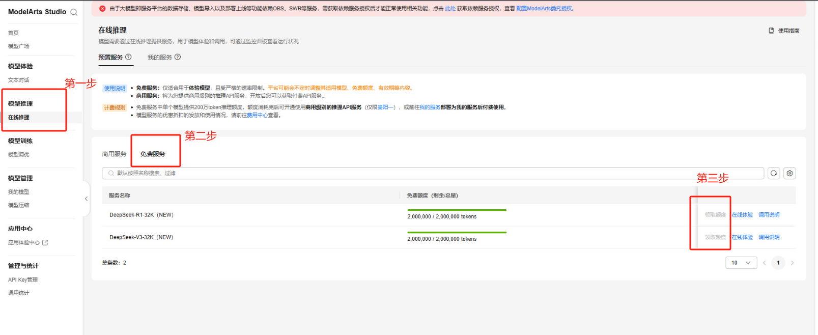Click 配置ModelArts委托授权 link
The image size is (818, 335).
click(544, 9)
